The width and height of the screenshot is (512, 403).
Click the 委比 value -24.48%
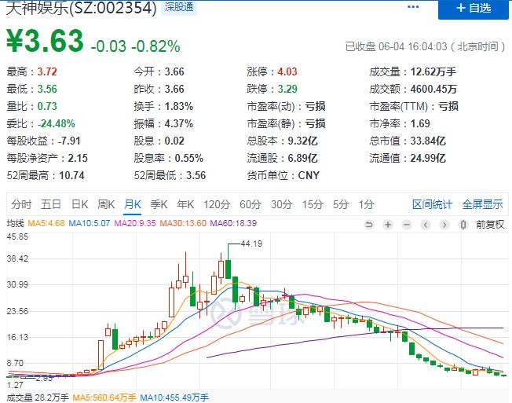(57, 123)
